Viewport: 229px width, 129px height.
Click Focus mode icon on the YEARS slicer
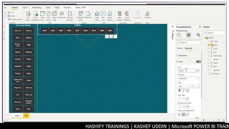tap(111, 37)
